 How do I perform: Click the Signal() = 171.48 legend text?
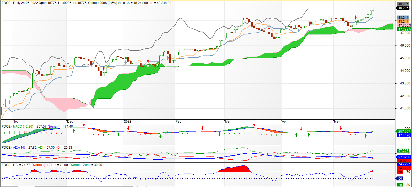point(60,127)
